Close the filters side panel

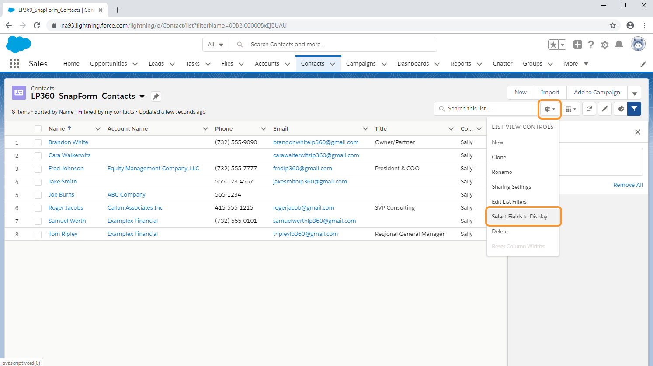(x=638, y=132)
